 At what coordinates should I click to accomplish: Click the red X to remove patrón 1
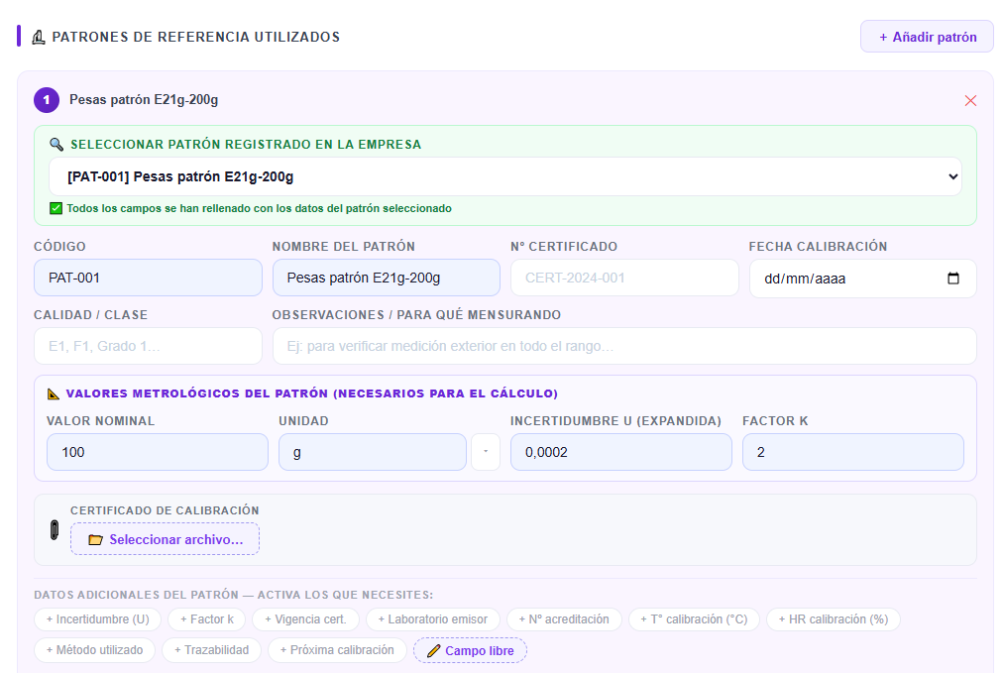(x=970, y=100)
